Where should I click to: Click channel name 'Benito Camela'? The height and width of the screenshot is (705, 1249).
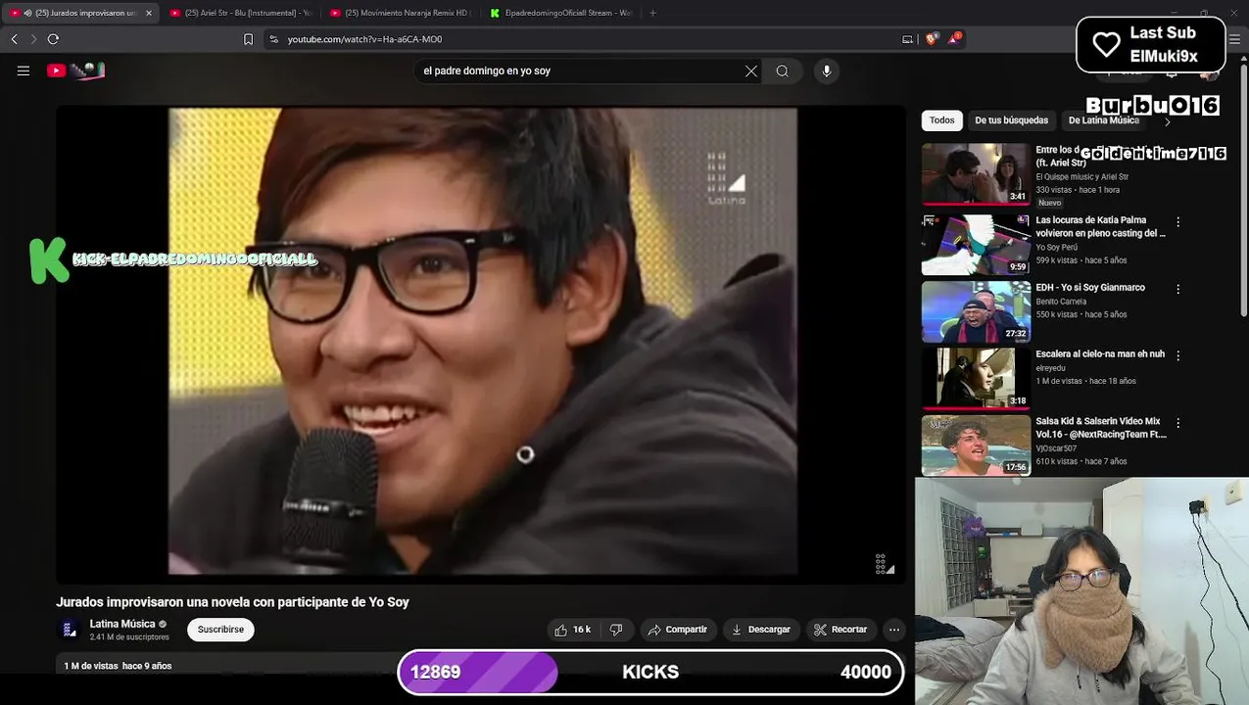tap(1061, 302)
